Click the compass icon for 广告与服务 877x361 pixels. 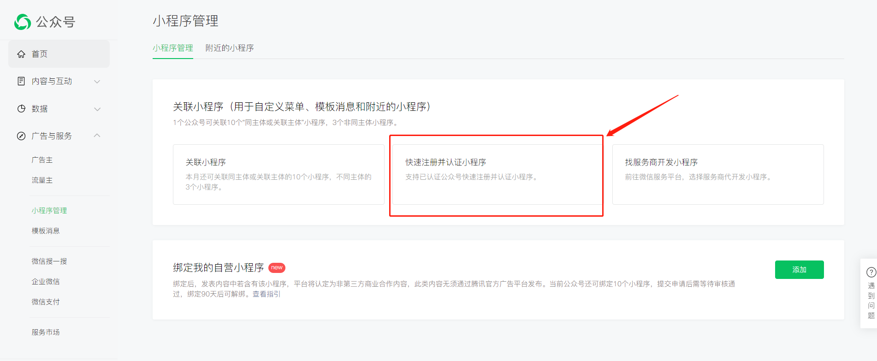(x=21, y=136)
